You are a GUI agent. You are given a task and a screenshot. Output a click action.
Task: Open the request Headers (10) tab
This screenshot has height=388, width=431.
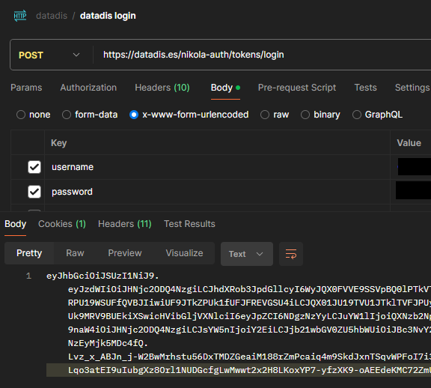pyautogui.click(x=162, y=88)
